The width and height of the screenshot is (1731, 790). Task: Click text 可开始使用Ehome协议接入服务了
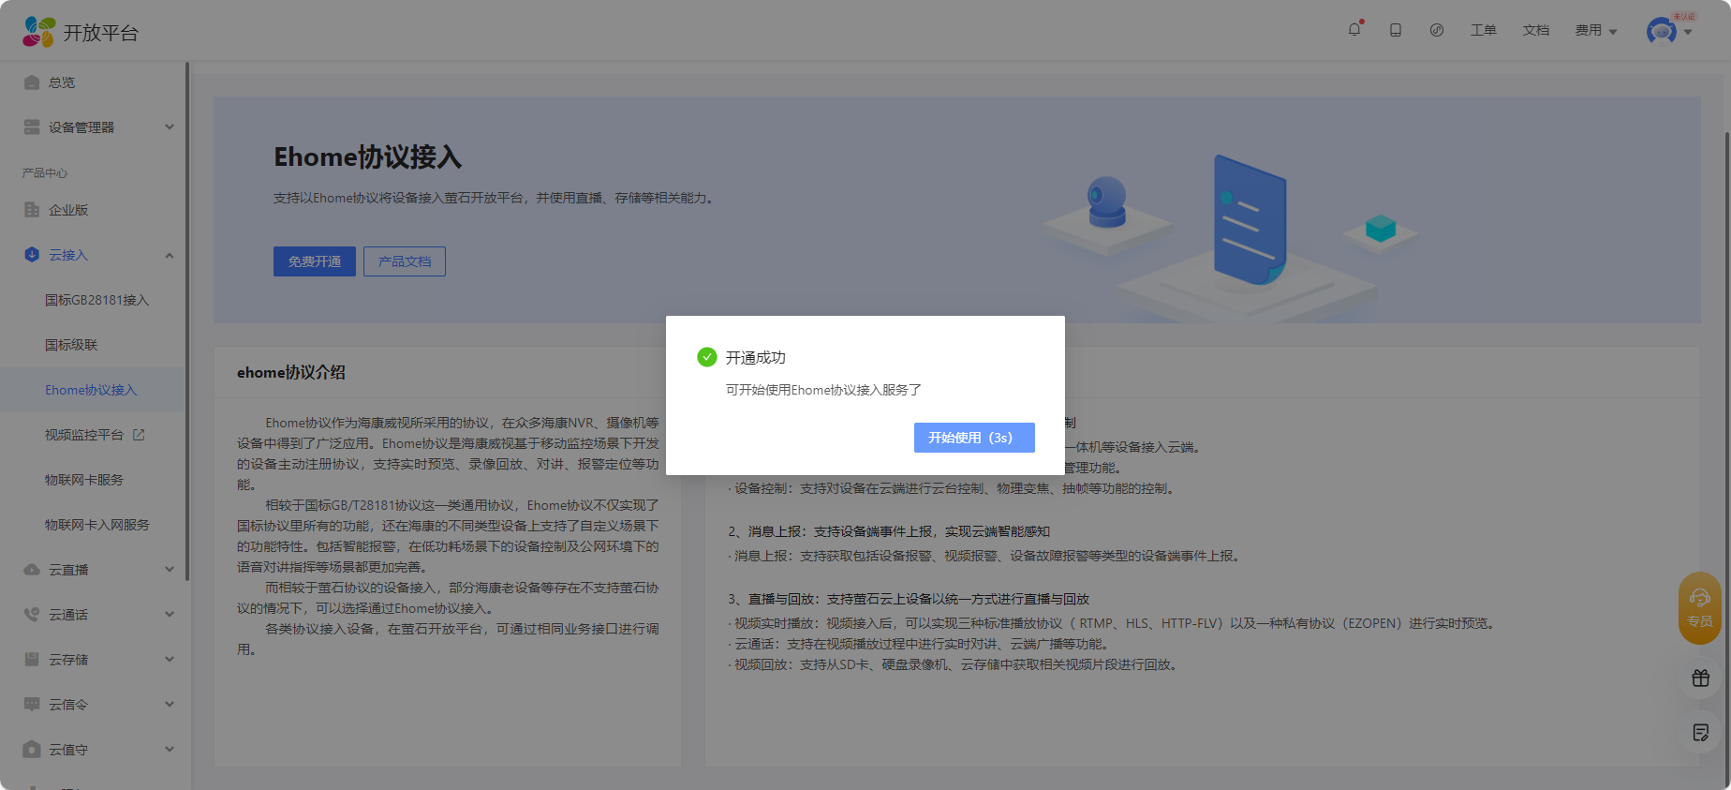[x=823, y=390]
